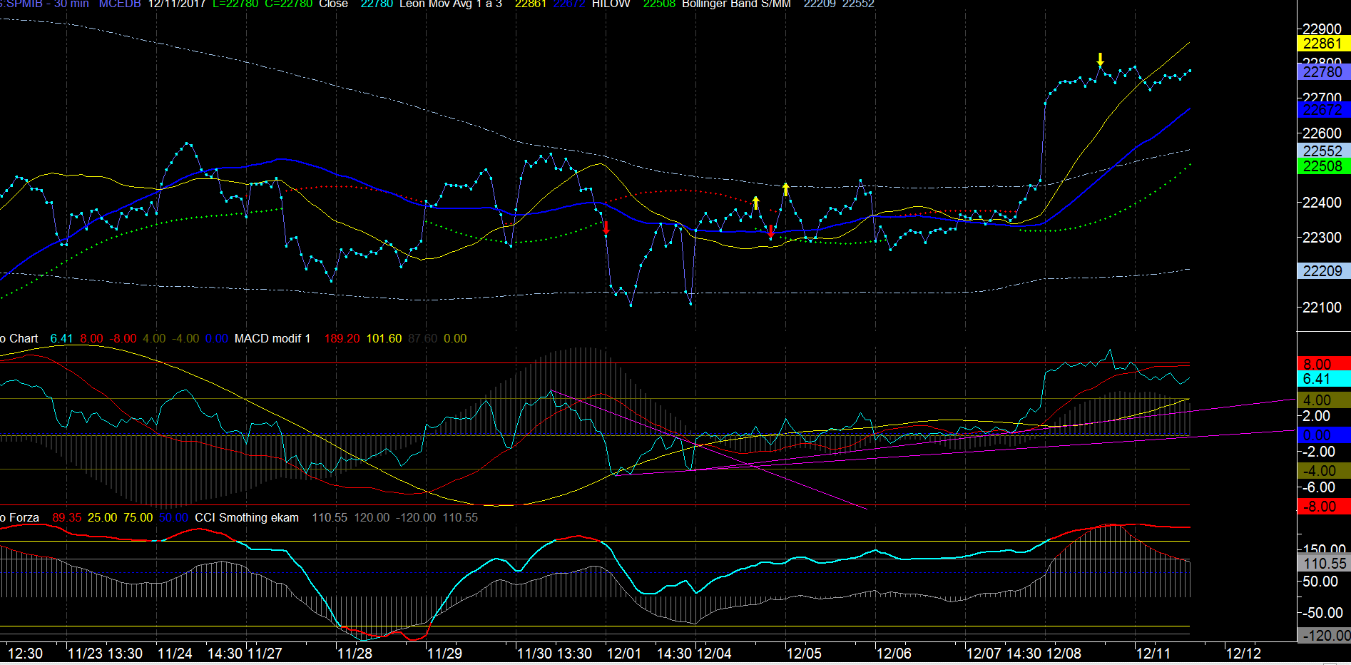
Task: Click the tallest yellow up-arrow signal after 12/04
Action: click(x=785, y=189)
